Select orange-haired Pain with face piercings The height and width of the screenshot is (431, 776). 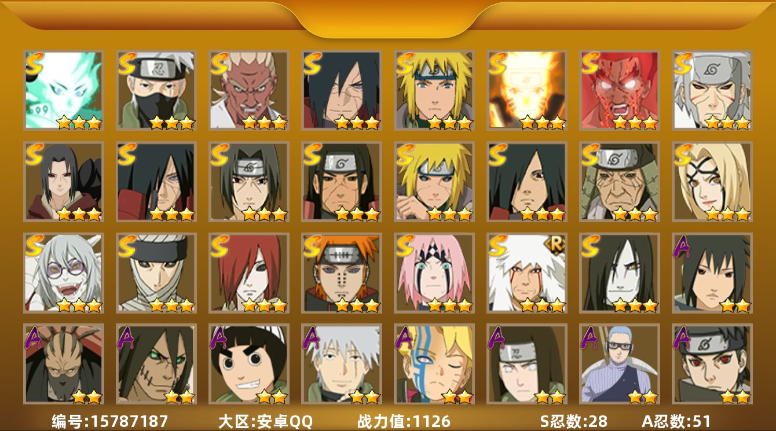tap(341, 272)
